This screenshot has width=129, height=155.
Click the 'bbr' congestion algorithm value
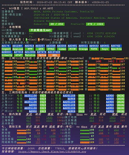tap(31, 33)
